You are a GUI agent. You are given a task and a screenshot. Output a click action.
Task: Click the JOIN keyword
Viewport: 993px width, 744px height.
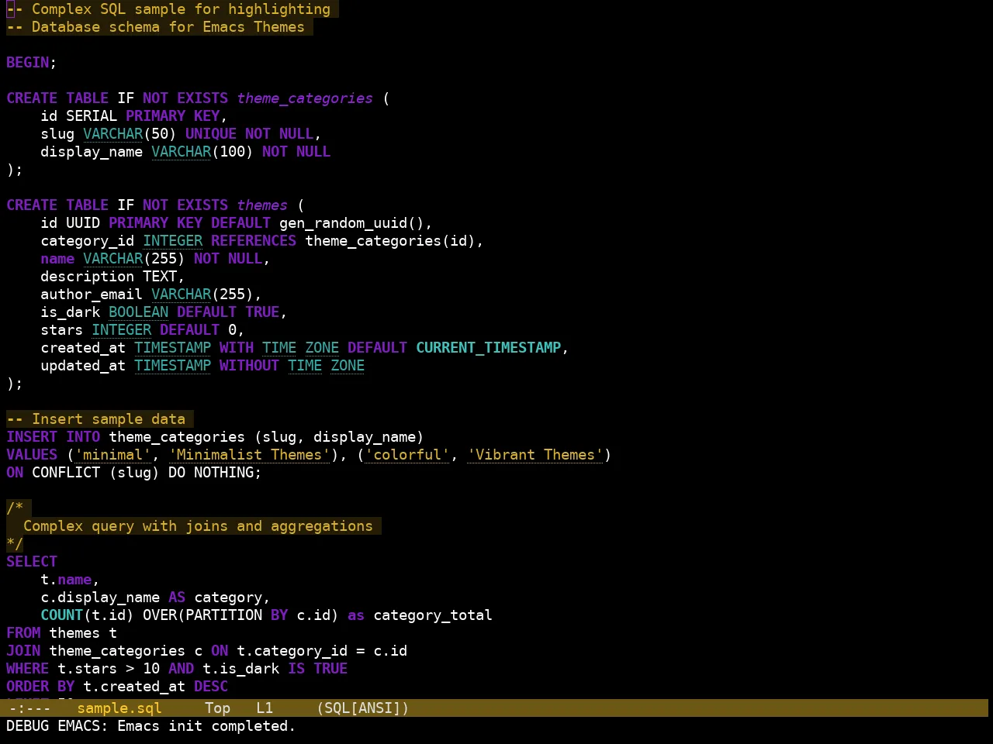coord(23,650)
